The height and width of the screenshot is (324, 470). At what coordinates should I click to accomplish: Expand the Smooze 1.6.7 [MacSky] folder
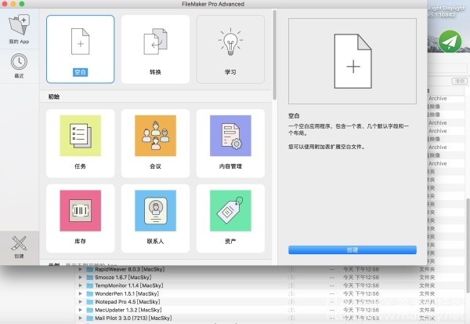click(x=81, y=278)
